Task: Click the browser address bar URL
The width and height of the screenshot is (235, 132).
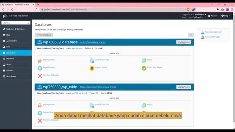Action: [65, 10]
